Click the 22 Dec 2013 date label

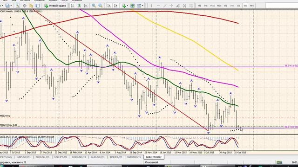(61, 152)
